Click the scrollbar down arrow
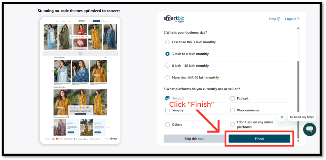 298,141
